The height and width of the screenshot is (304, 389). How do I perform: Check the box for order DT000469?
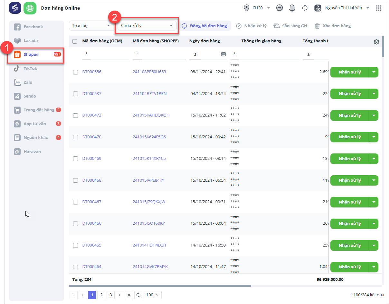[x=75, y=159]
